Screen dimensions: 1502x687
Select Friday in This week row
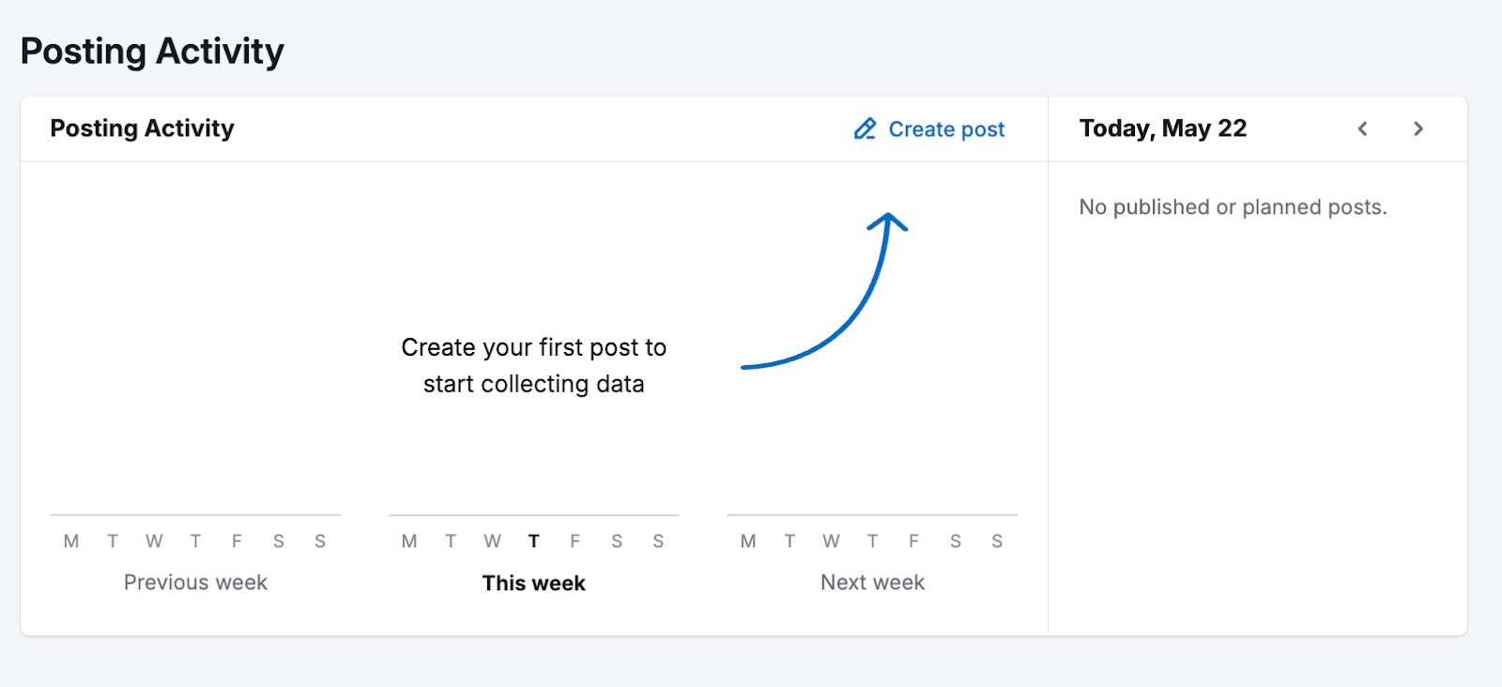(x=575, y=541)
